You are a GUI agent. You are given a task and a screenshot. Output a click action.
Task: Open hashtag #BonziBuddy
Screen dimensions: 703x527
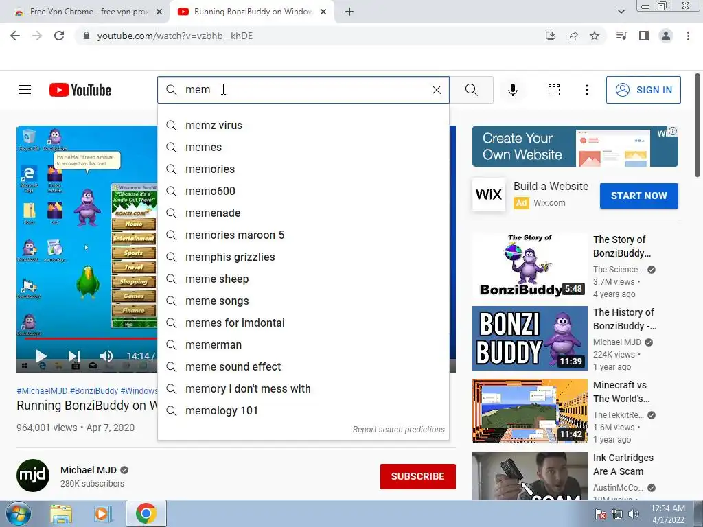pos(94,390)
